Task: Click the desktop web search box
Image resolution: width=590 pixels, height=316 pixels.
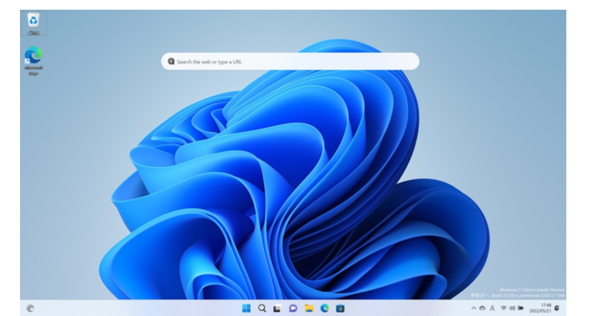Action: [x=290, y=62]
